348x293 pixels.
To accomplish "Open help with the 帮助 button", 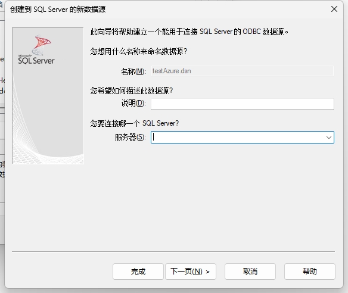I will [310, 272].
